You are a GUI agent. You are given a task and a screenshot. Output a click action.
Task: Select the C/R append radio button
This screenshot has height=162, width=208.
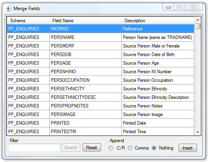(111, 148)
